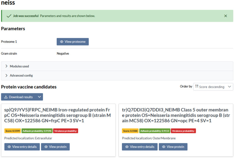Click the success checkmark icon in banner

9,16
